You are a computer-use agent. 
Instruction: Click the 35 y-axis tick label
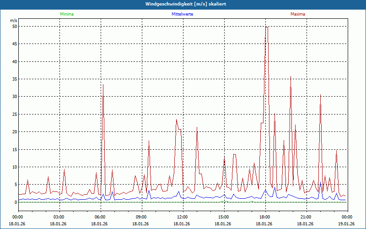pos(15,79)
